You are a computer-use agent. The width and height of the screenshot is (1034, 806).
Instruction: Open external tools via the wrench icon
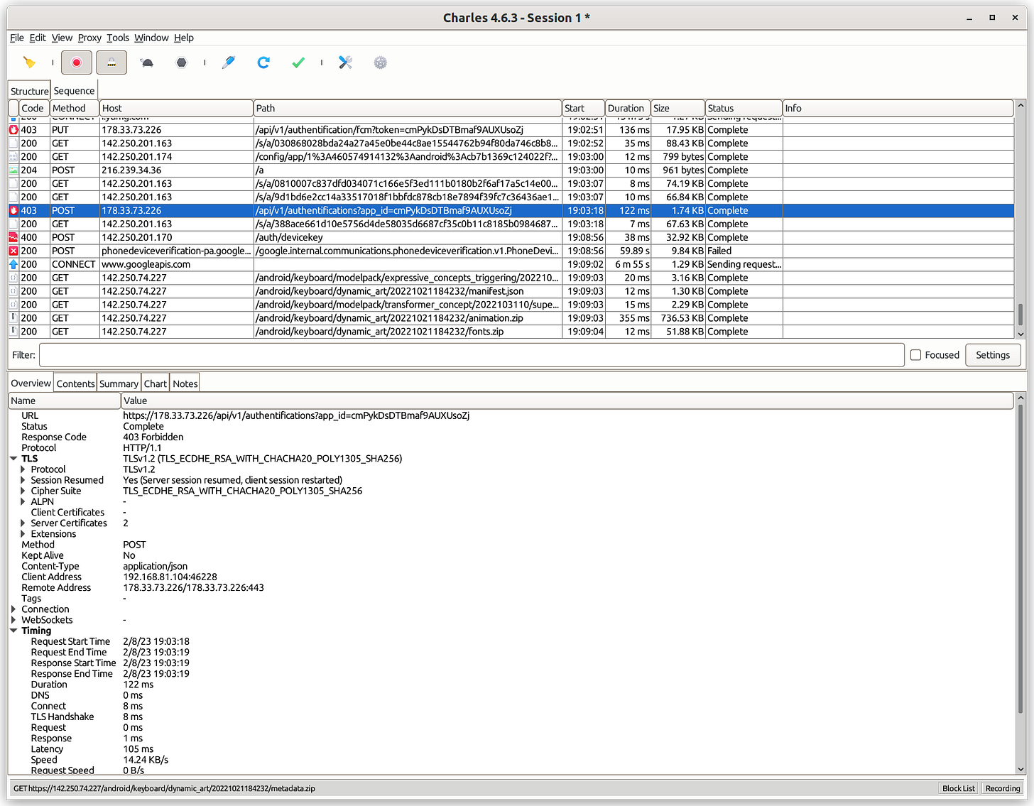tap(346, 62)
